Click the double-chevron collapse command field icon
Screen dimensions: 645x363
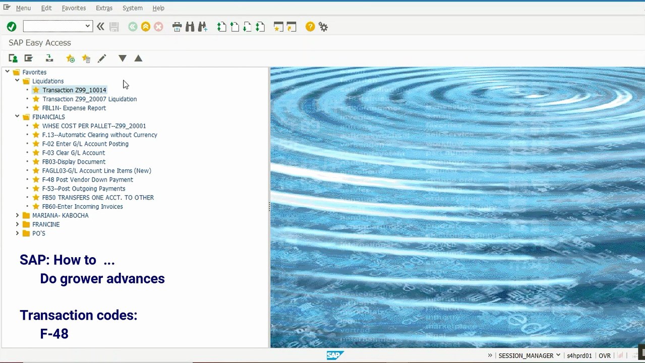point(100,27)
